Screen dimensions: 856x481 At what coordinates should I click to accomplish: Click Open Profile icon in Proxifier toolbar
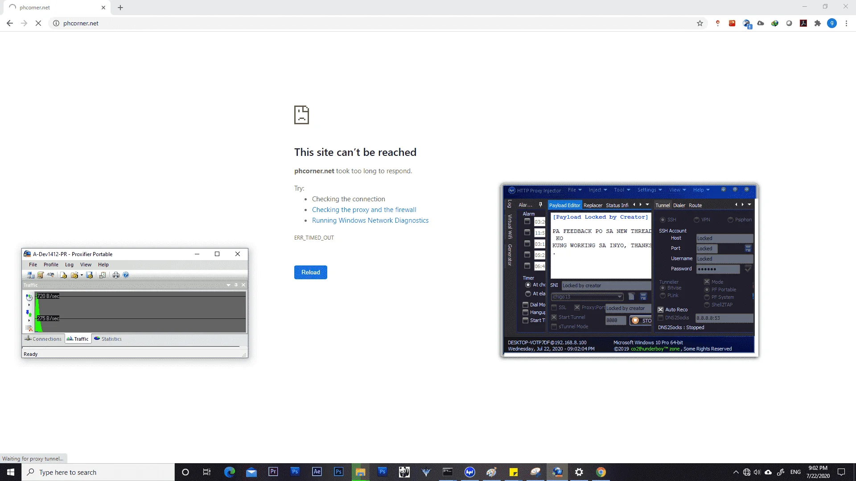coord(74,275)
